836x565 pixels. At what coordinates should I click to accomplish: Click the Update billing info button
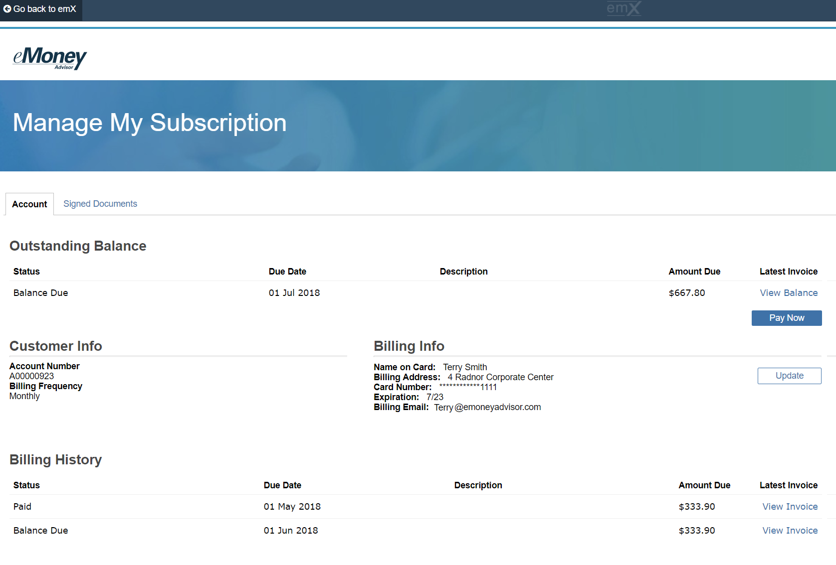pyautogui.click(x=789, y=376)
